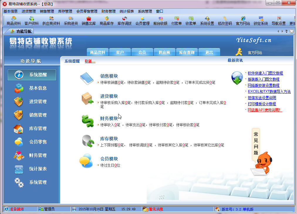This screenshot has height=214, width=297.
Task: Open 商品资料 toolbar icon
Action: point(14,21)
